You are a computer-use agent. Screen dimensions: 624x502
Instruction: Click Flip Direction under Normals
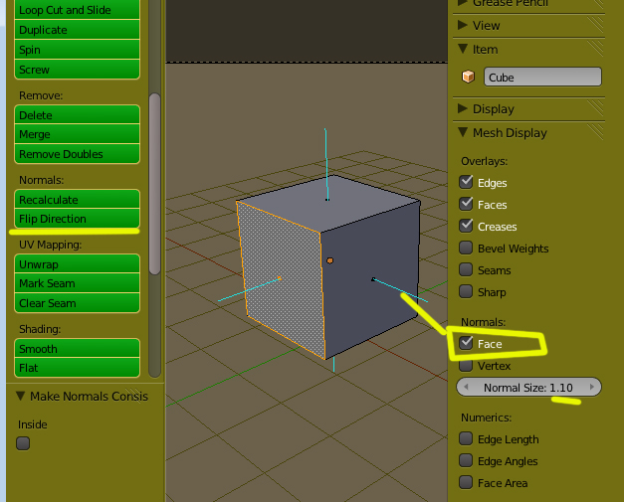point(77,219)
